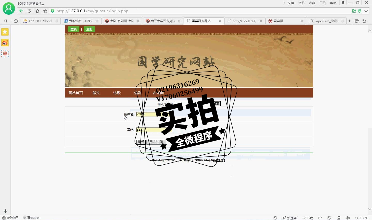Click the green share icon in address bar

pos(354,11)
